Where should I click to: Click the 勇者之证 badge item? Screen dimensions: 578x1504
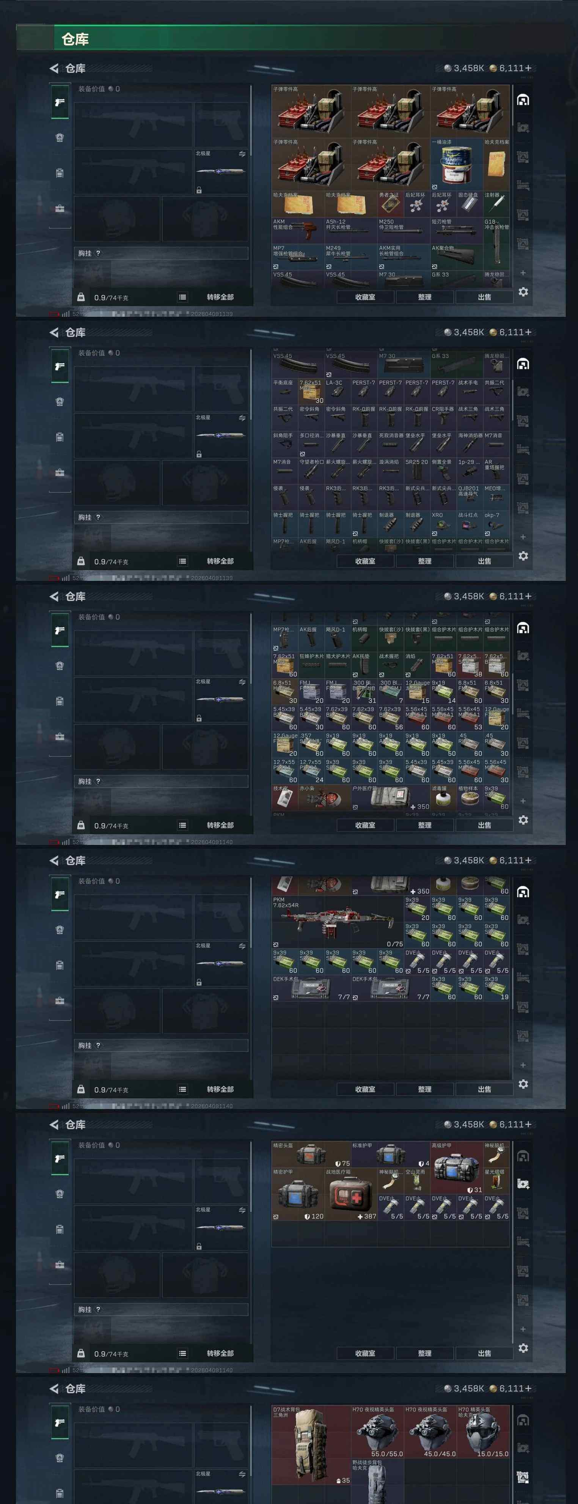click(391, 204)
